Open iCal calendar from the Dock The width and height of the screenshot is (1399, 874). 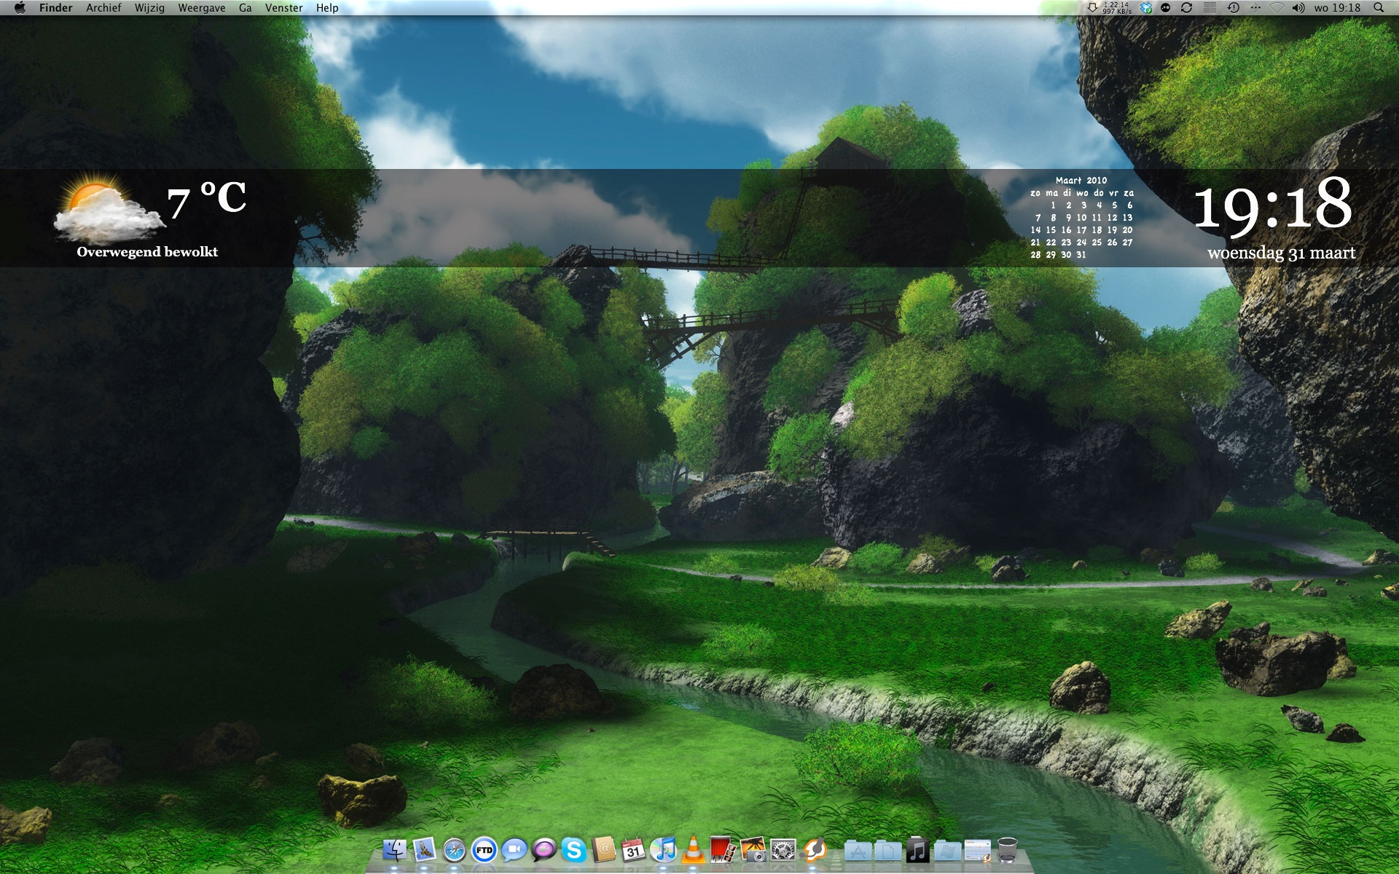633,850
